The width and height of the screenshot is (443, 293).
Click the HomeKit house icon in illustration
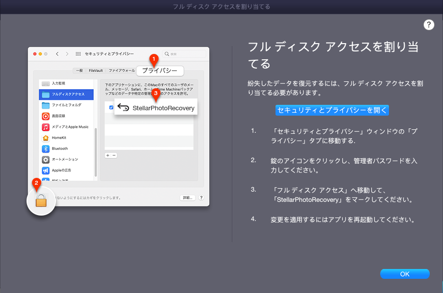click(x=46, y=138)
